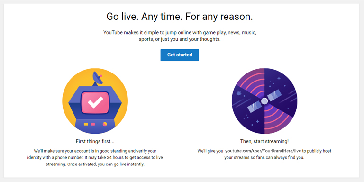Click the round dial on robot console
This screenshot has width=364, height=182.
pos(105,124)
